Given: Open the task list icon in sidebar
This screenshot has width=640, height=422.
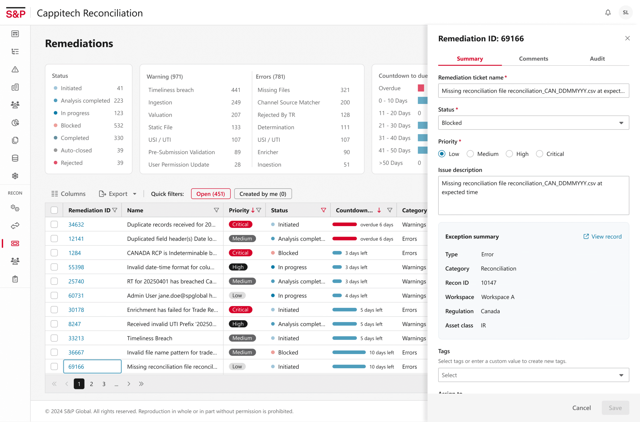Looking at the screenshot, I should pos(15,52).
